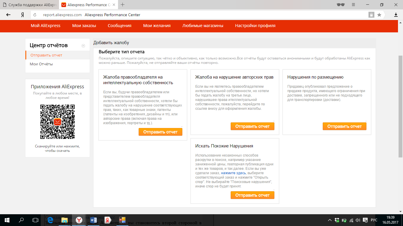
Task: Open Мой AliExpress menu item
Action: (45, 26)
